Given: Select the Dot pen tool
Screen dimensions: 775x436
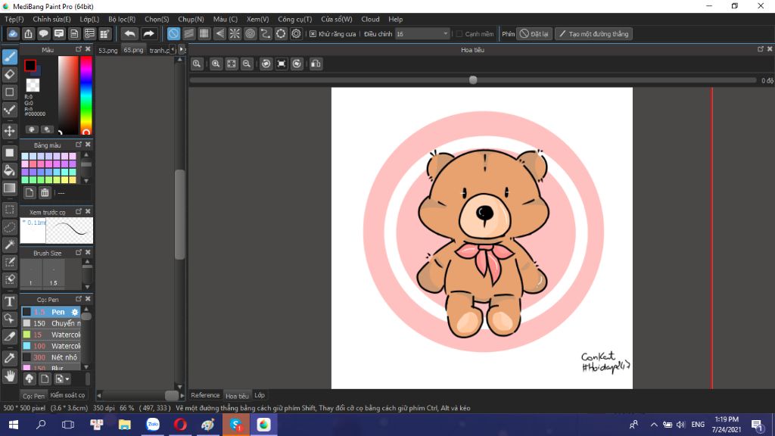Looking at the screenshot, I should (x=10, y=109).
